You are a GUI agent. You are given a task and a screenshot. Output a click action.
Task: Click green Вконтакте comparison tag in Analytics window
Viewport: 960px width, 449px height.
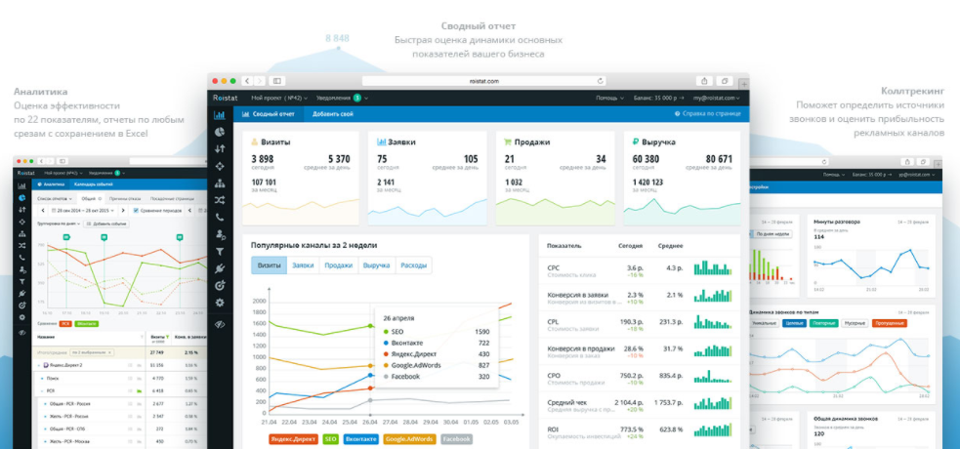coord(87,323)
